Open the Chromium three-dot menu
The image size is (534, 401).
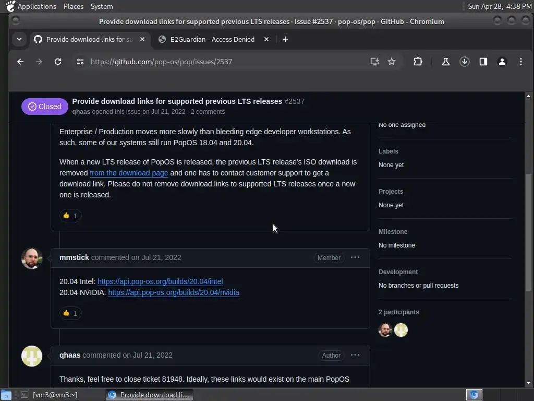point(521,62)
